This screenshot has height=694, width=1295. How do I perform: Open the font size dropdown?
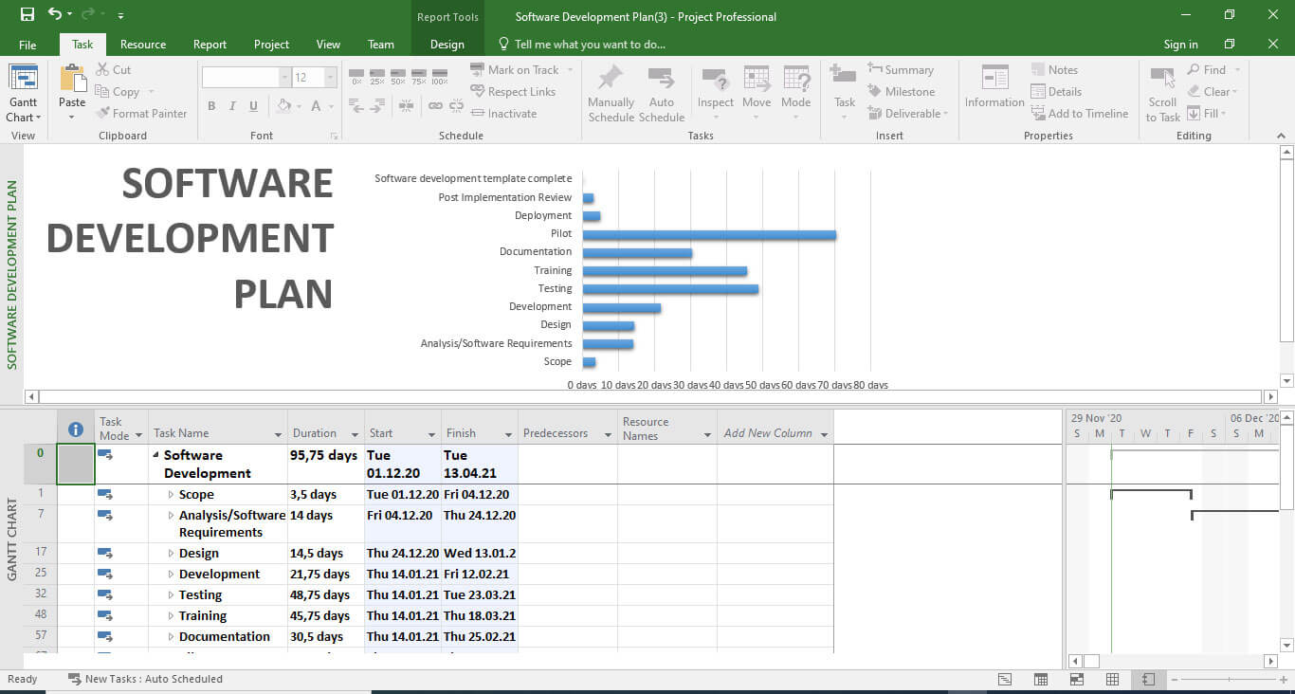331,78
